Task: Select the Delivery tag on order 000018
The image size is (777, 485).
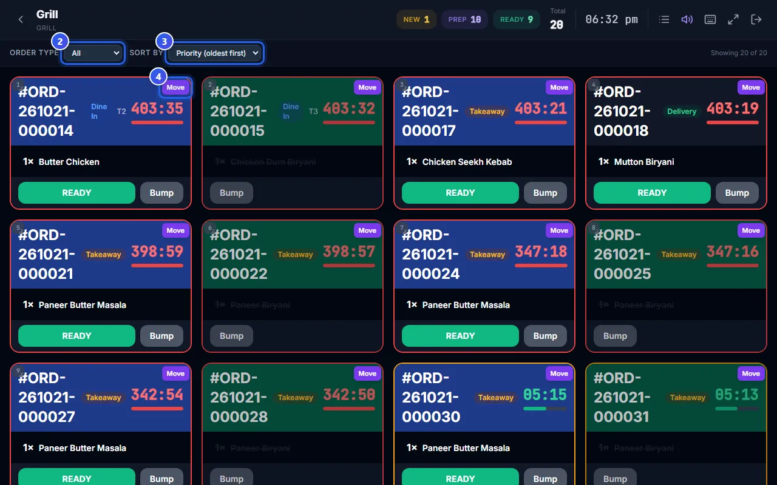Action: pyautogui.click(x=682, y=112)
